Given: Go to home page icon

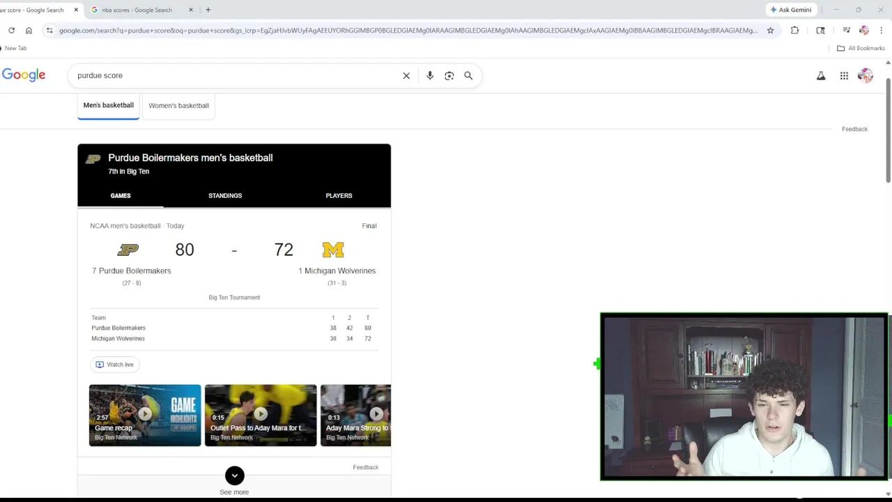Looking at the screenshot, I should 29,30.
